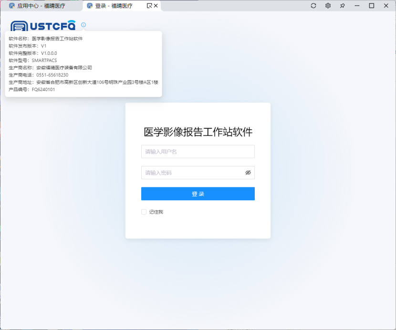The image size is (396, 330).
Task: Select the 登录 - 福晴医疗 tab
Action: tap(114, 6)
